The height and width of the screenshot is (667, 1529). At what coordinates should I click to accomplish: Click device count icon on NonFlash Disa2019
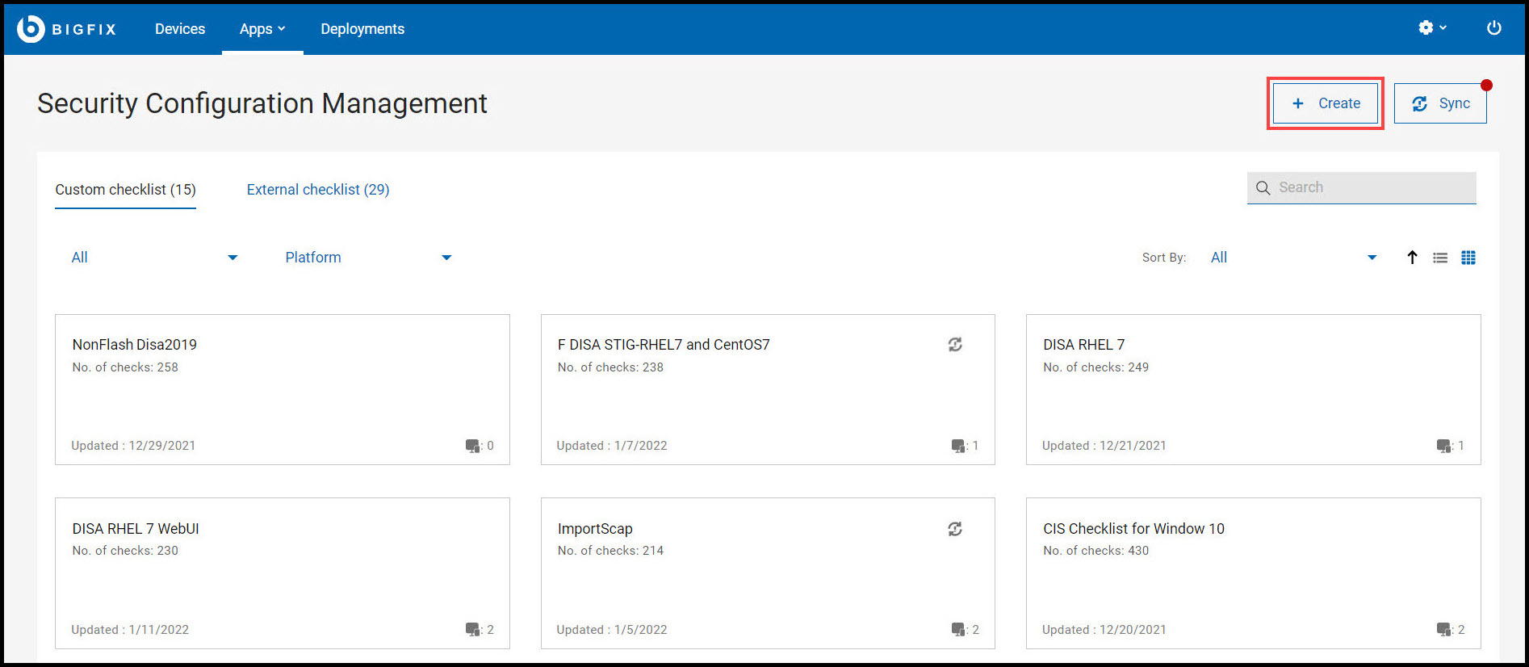[x=473, y=446]
